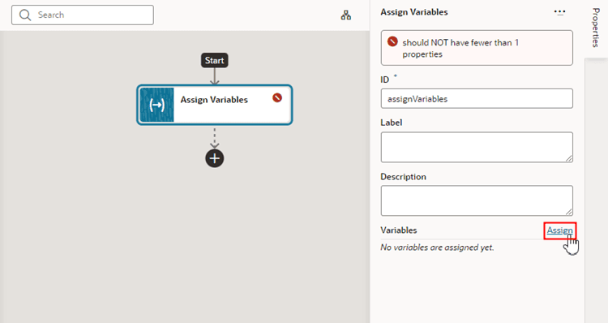
Task: Click the error icon on the Assign Variables node
Action: [x=277, y=97]
